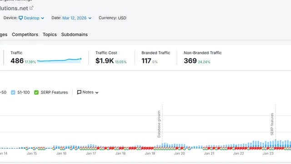Uncheck the 51-100 positions checkbox
The image size is (291, 164).
click(13, 92)
